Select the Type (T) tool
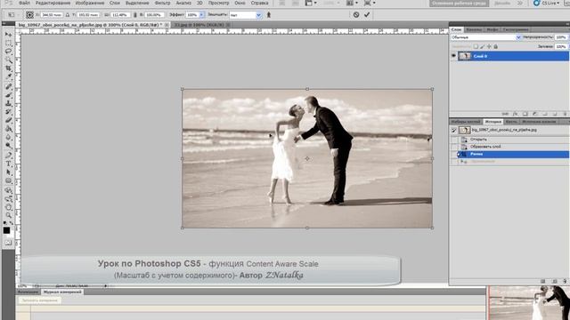This screenshot has height=320, width=570. pos(8,164)
